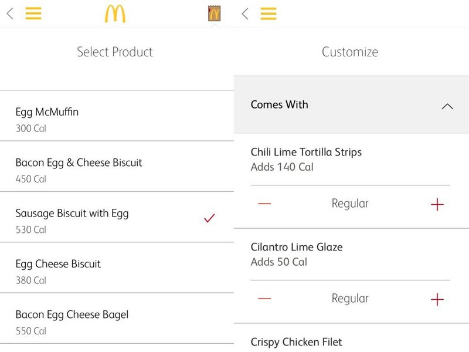Tap Chili Lime Tortilla Strips name

306,152
